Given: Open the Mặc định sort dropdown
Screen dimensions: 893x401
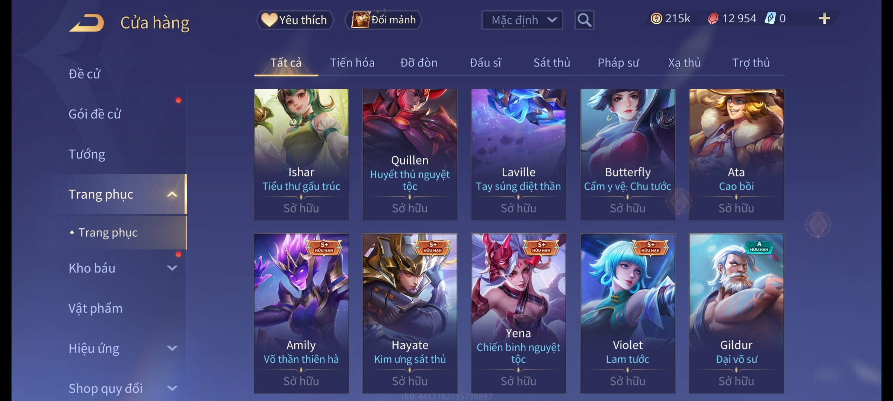Looking at the screenshot, I should click(522, 20).
